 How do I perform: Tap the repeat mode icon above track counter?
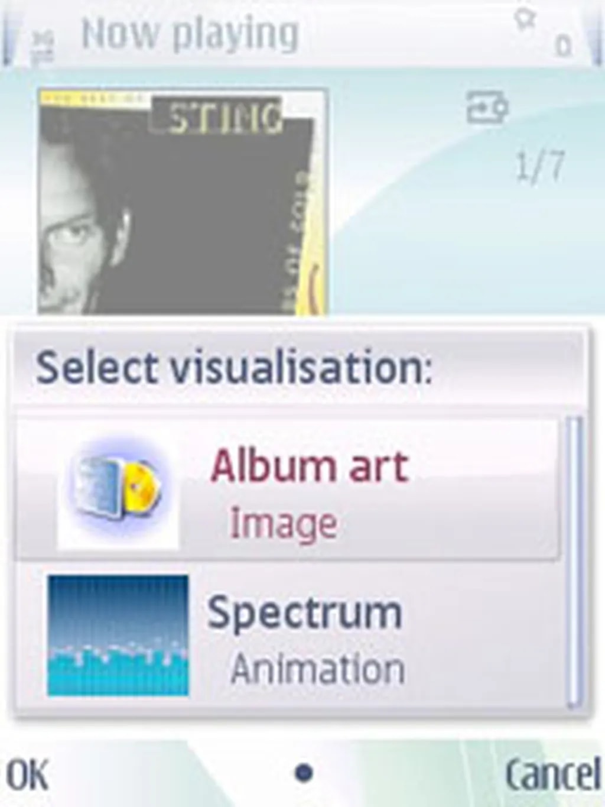[x=487, y=108]
